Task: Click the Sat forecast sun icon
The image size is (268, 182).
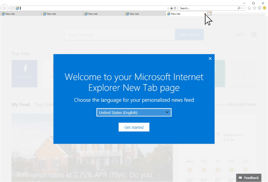Action: click(232, 170)
